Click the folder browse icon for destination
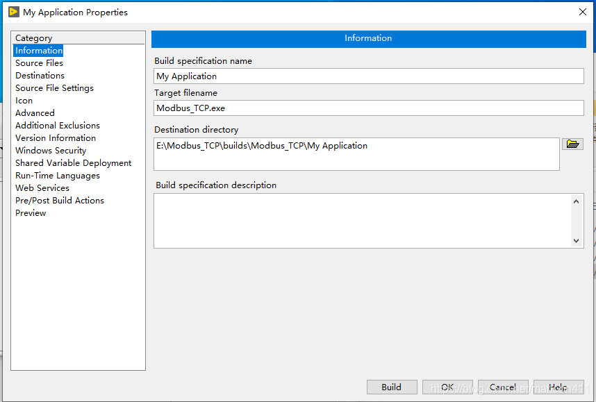This screenshot has width=596, height=402. click(572, 144)
